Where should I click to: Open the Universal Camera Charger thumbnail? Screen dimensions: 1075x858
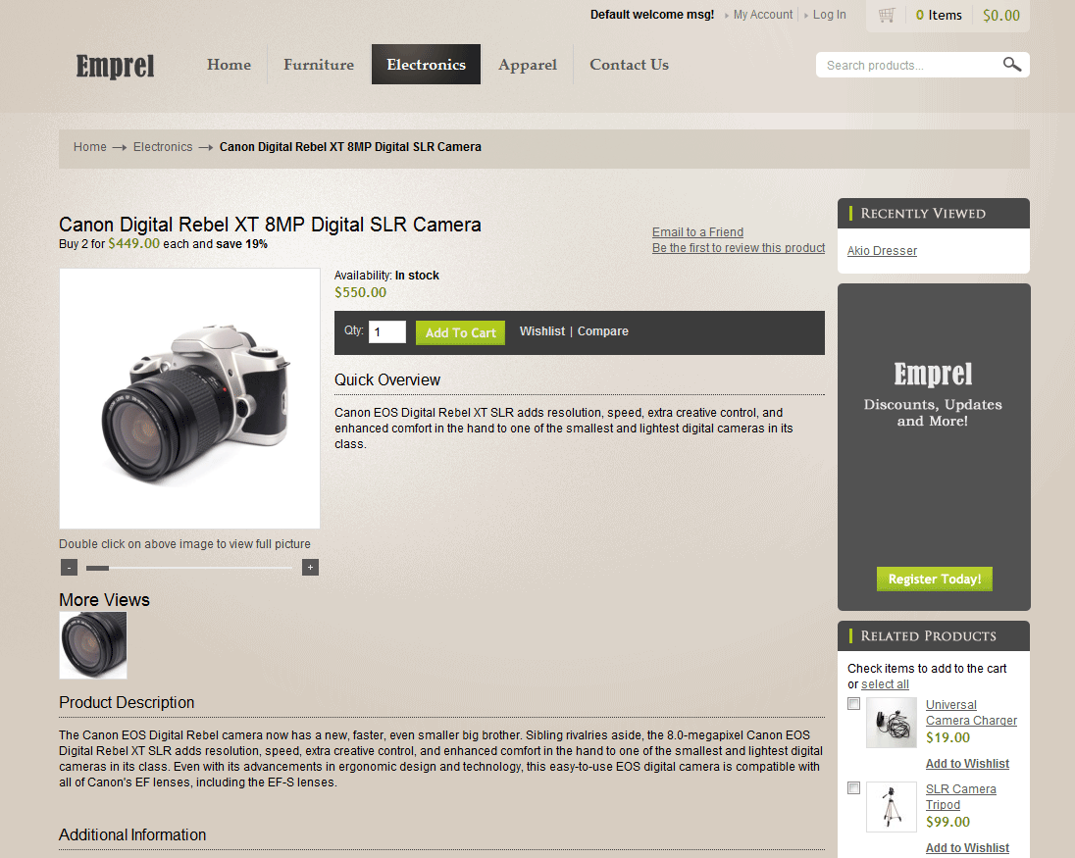[x=892, y=723]
